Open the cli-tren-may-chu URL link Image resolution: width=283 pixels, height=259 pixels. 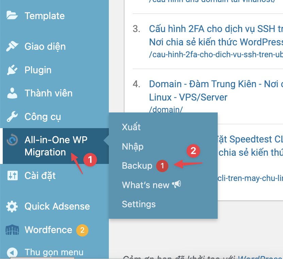pyautogui.click(x=250, y=178)
